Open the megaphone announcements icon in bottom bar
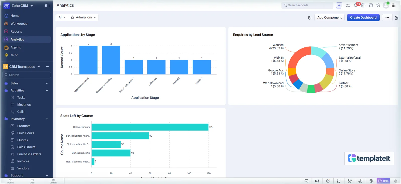401x184 pixels. click(317, 181)
